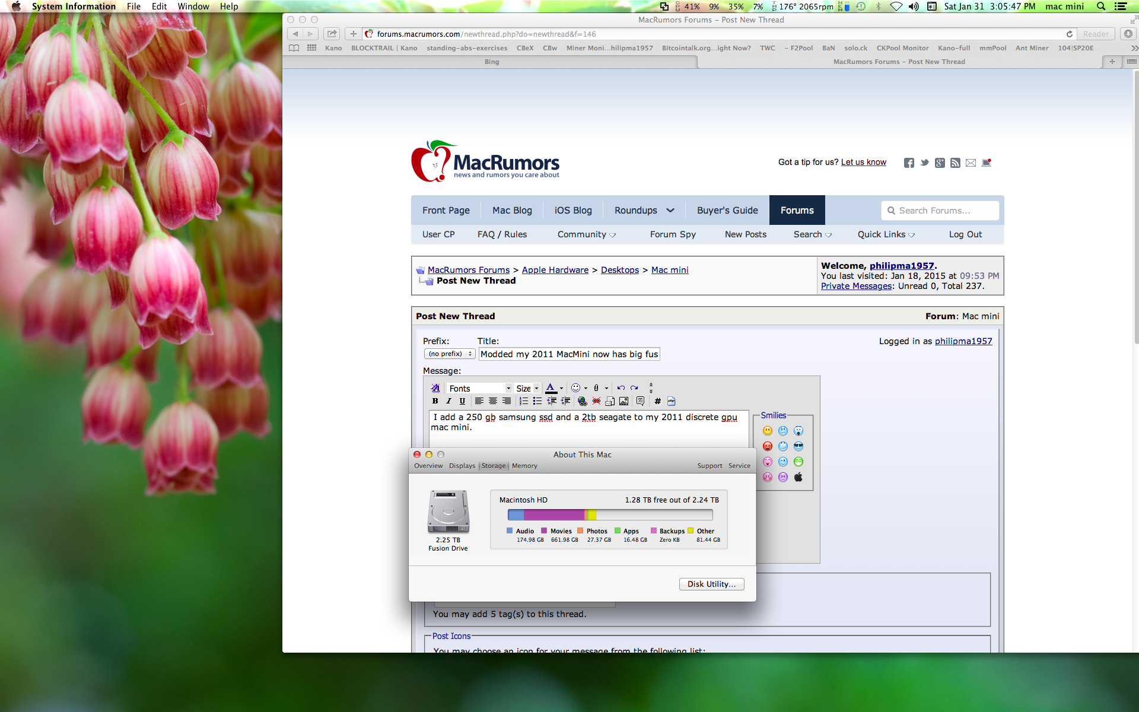The width and height of the screenshot is (1139, 712).
Task: Follow the Desktops breadcrumb link
Action: [620, 270]
